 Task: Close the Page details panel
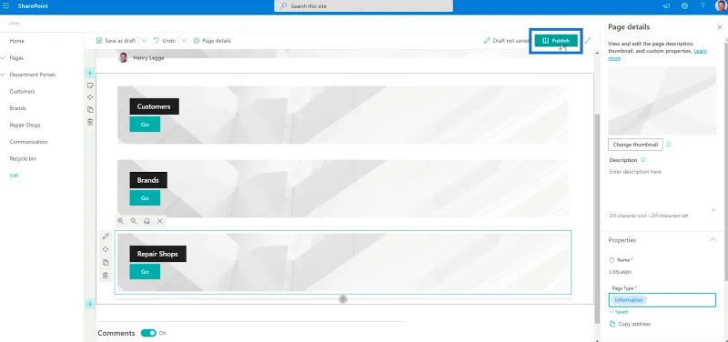pyautogui.click(x=720, y=27)
